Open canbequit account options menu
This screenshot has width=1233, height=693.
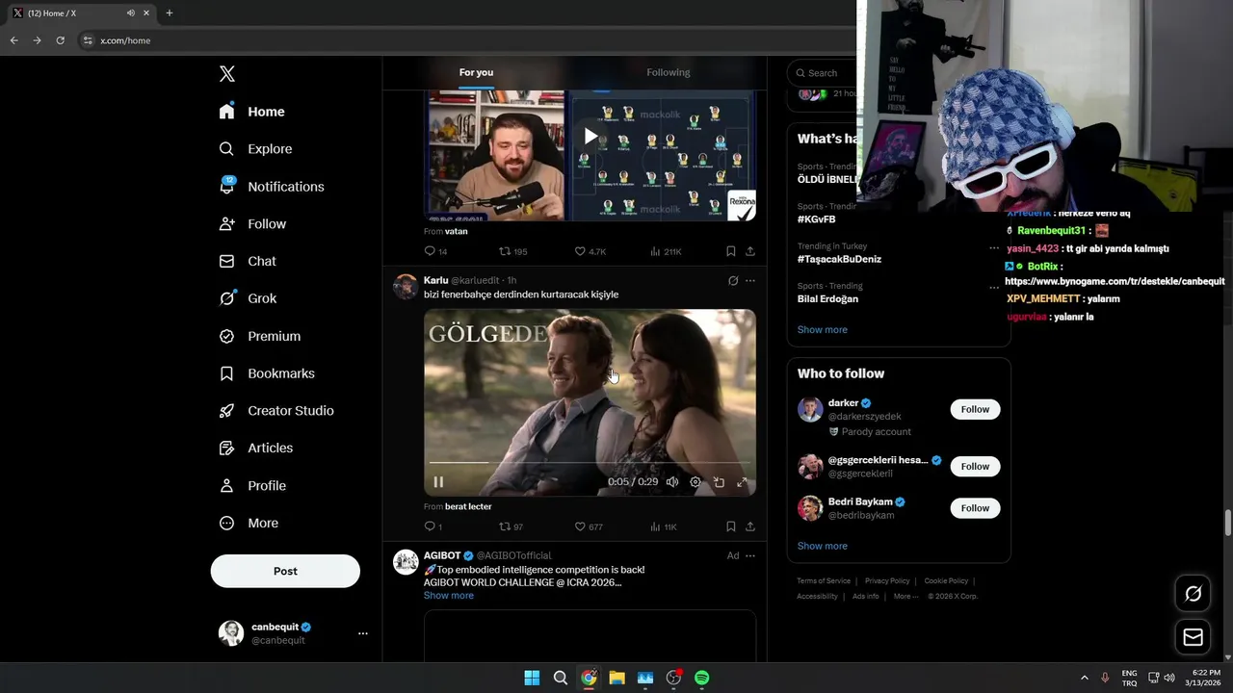tap(363, 633)
